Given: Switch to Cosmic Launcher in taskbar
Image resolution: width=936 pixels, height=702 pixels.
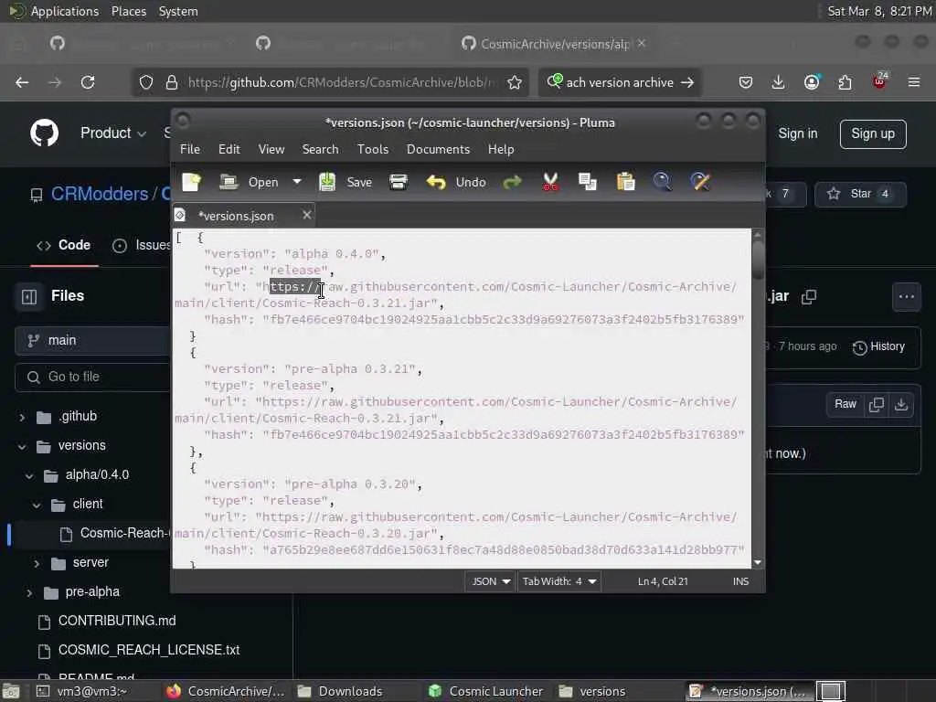Looking at the screenshot, I should coord(486,691).
